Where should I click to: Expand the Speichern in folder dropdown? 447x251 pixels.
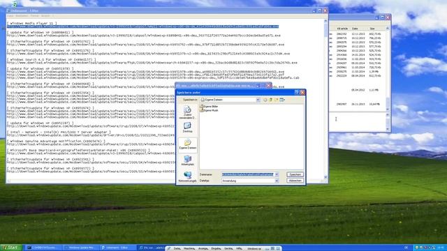pyautogui.click(x=258, y=100)
